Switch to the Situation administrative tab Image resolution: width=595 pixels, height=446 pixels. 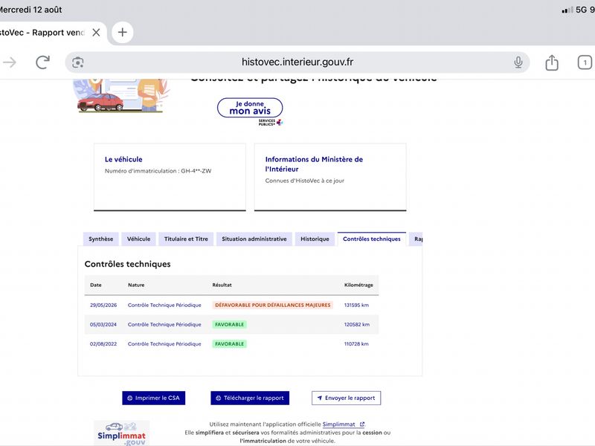[x=254, y=239]
